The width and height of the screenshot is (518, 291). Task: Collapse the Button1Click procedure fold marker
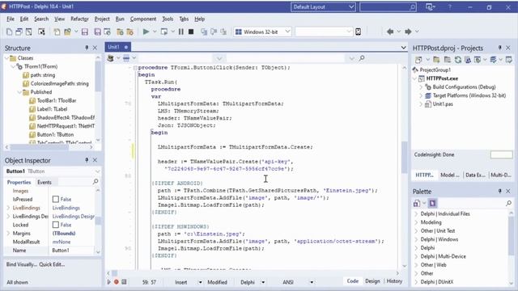[135, 68]
